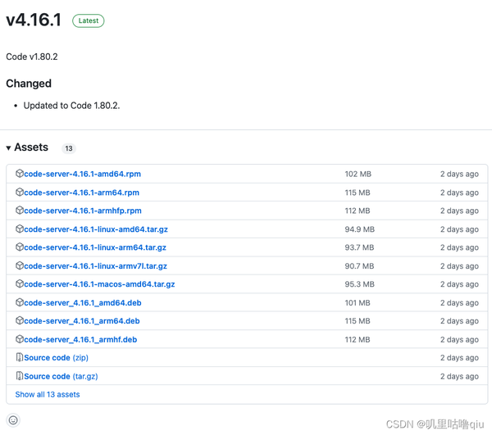Click the package icon beside linux-armv7l.tar.gz

pyautogui.click(x=20, y=265)
